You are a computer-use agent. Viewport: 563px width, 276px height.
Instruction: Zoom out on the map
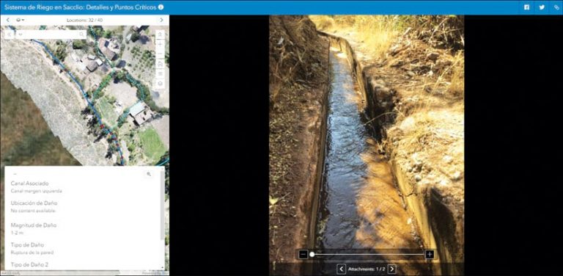point(160,54)
